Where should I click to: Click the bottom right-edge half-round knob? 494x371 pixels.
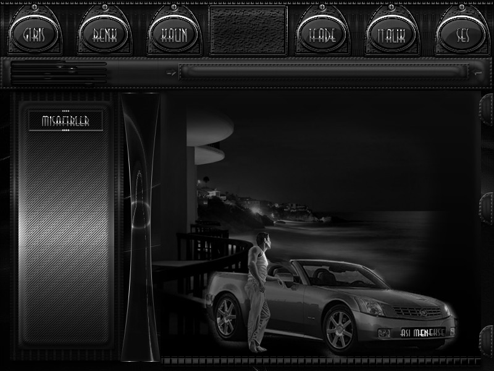[487, 341]
